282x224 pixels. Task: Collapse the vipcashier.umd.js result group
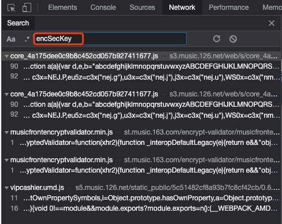(7, 188)
